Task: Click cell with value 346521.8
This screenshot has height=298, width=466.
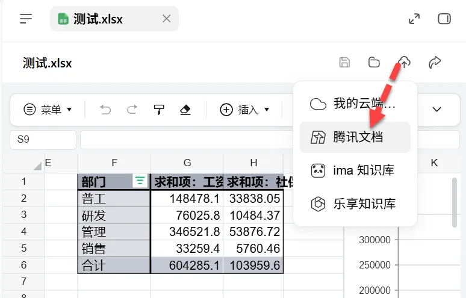Action: point(187,231)
